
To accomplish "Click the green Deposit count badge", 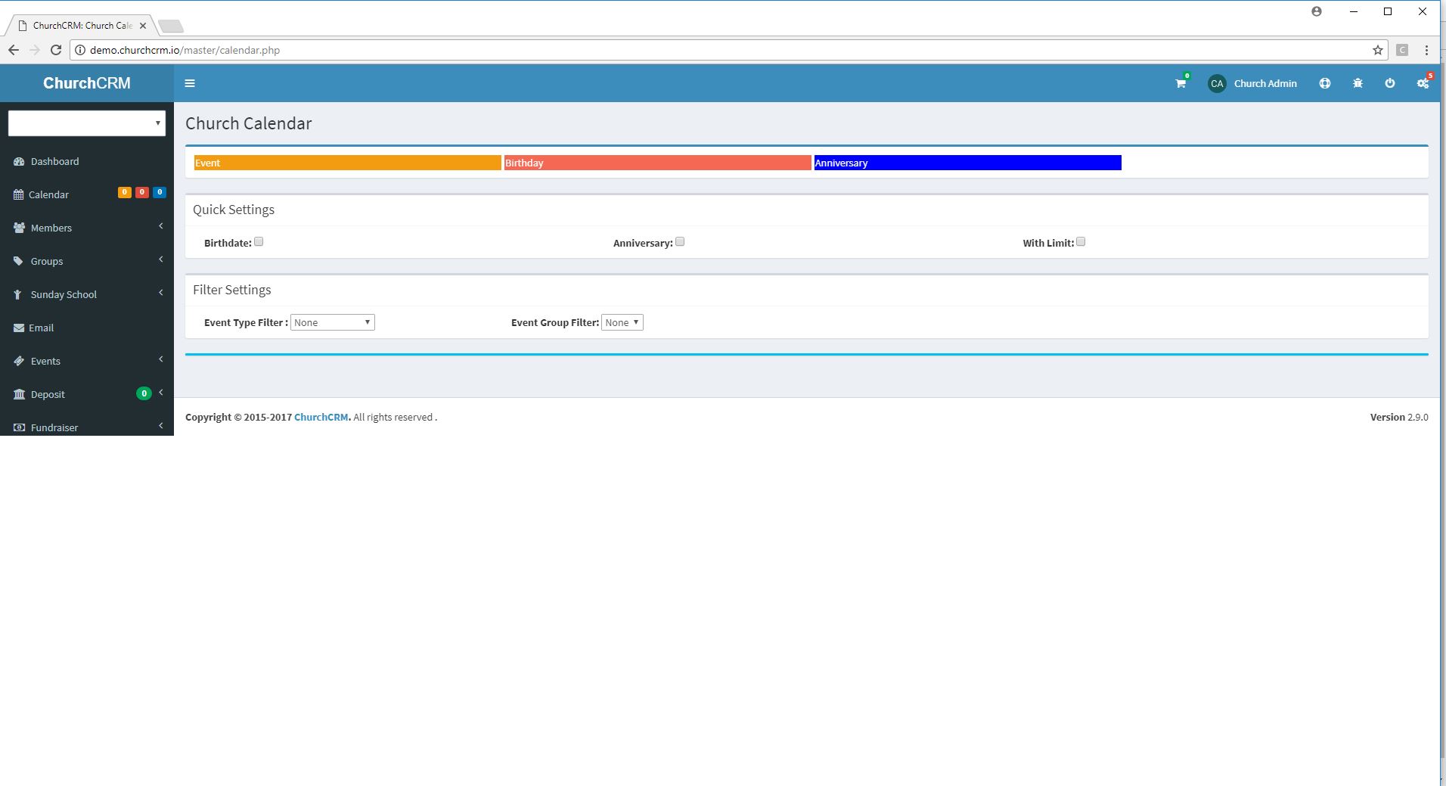I will pos(144,393).
